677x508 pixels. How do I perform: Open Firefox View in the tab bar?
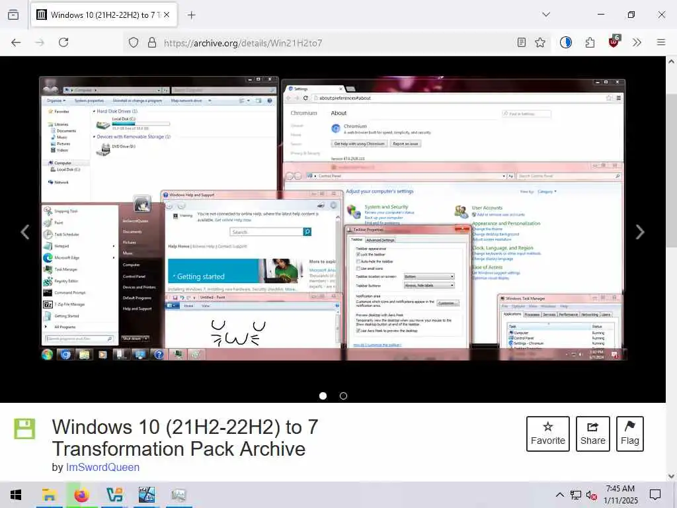(x=13, y=15)
